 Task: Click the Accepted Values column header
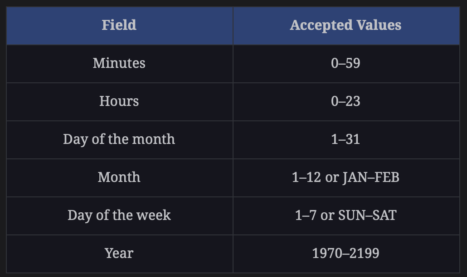tap(346, 25)
